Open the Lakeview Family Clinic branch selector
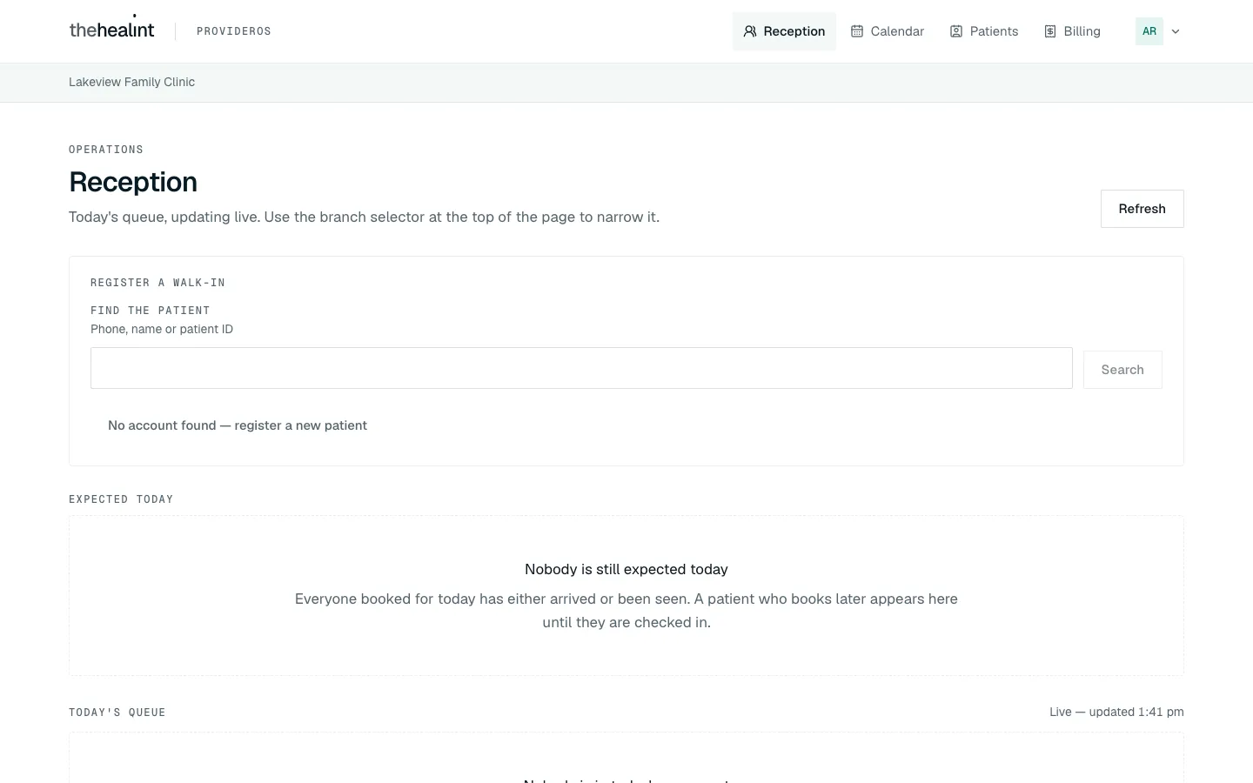 point(131,82)
